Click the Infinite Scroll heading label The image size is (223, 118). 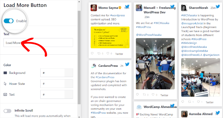24,111
